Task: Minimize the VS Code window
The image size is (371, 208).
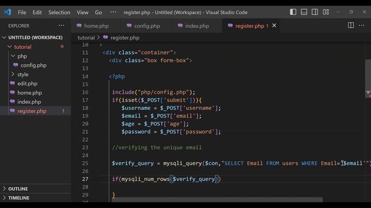Action: click(338, 12)
